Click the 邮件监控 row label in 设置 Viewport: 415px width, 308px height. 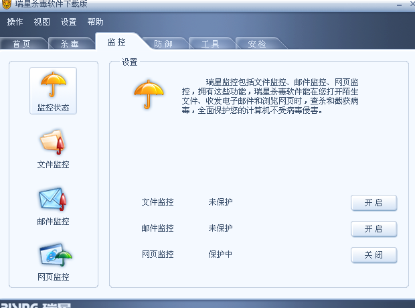[x=158, y=228]
